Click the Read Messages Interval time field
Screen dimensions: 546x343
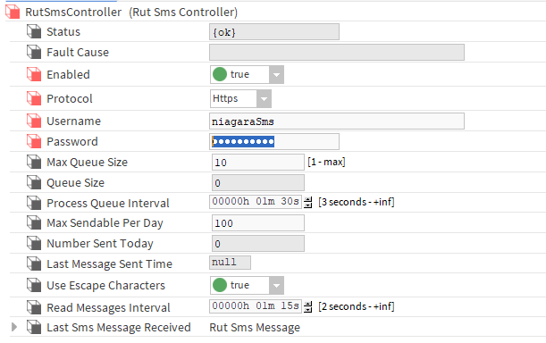click(x=256, y=306)
